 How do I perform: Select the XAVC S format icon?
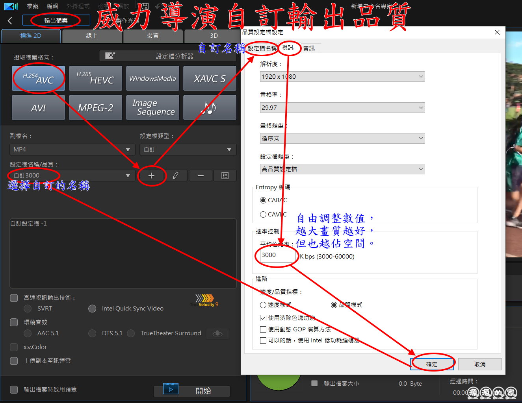(x=210, y=78)
